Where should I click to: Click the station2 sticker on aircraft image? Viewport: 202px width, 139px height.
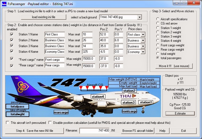coord(129,91)
